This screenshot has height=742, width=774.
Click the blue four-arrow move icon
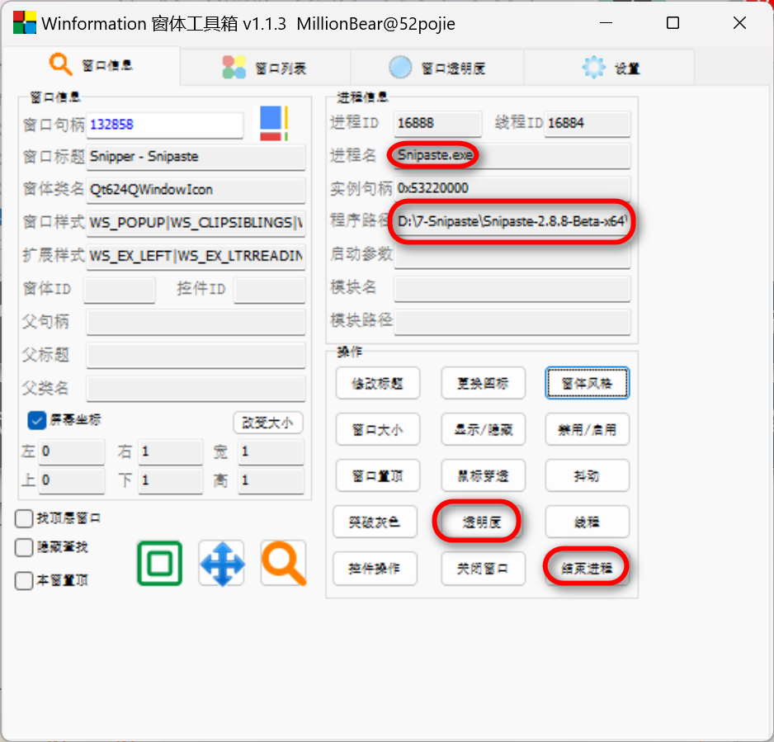(222, 563)
